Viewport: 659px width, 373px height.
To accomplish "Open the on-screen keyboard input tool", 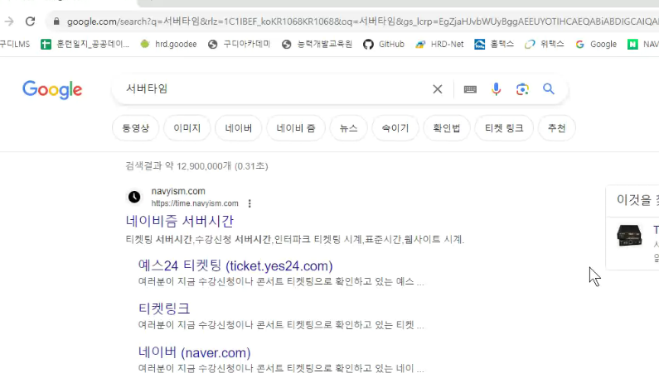I will pyautogui.click(x=470, y=88).
